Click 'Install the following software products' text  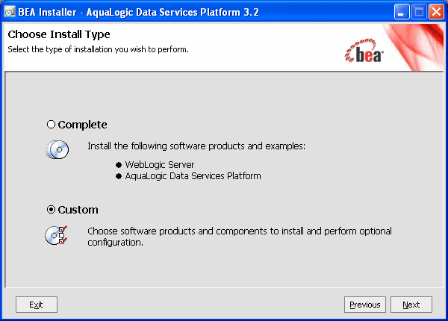(196, 146)
